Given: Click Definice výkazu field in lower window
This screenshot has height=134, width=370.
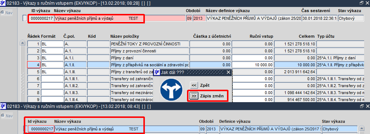Looking at the screenshot, I should (x=270, y=129).
